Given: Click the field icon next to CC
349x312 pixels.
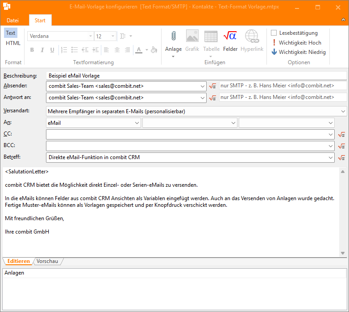Looking at the screenshot, I should [341, 134].
